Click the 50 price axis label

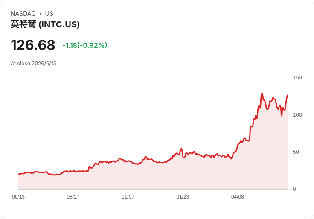coord(296,152)
